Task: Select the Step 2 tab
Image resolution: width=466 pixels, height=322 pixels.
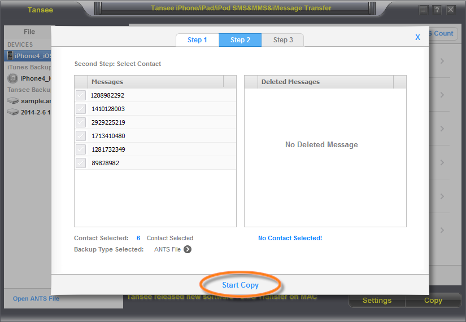Action: click(240, 40)
